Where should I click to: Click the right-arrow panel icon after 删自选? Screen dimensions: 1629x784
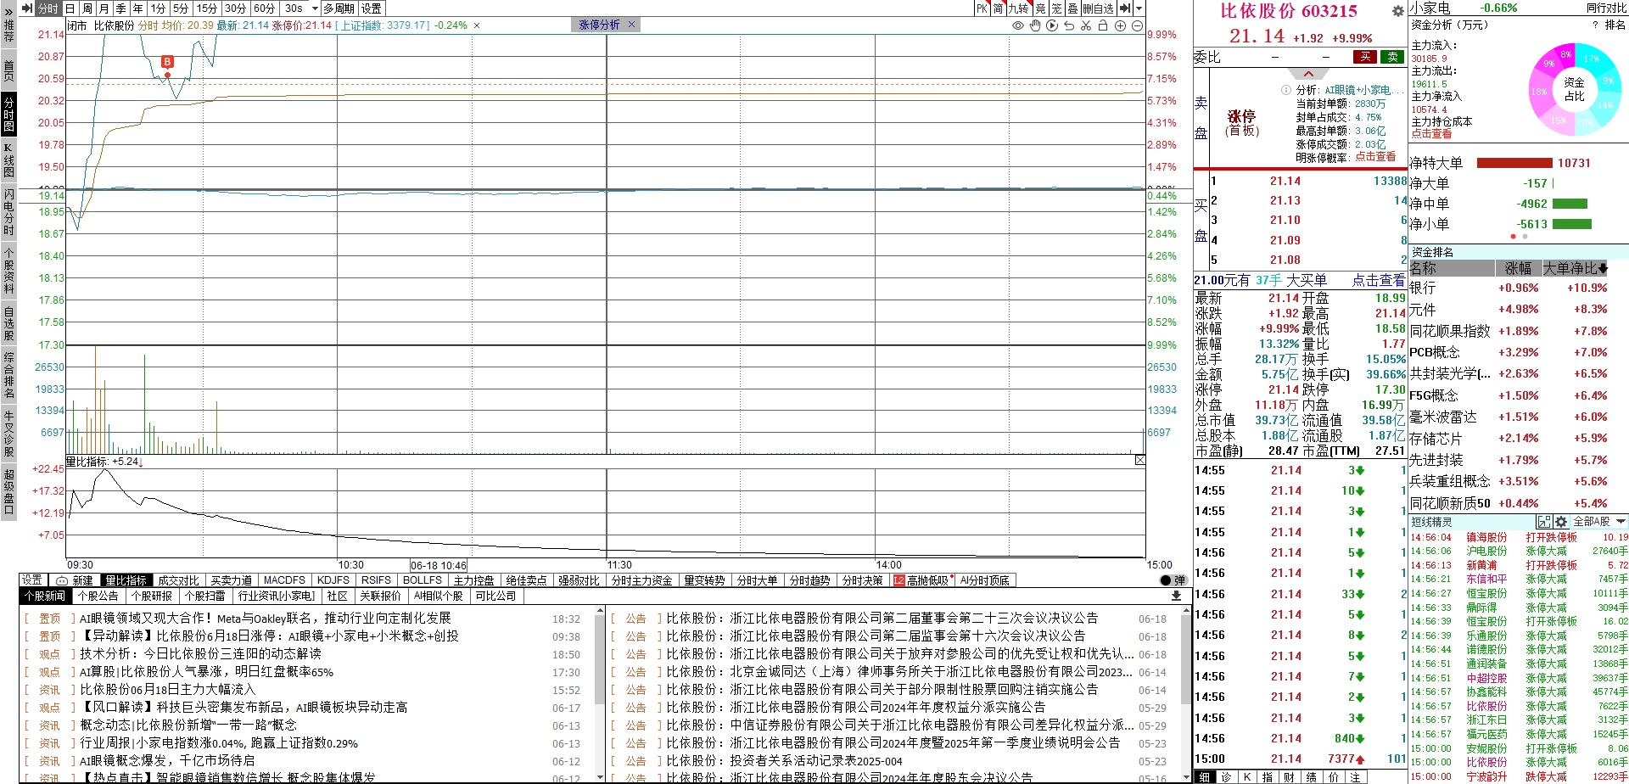[x=1125, y=8]
